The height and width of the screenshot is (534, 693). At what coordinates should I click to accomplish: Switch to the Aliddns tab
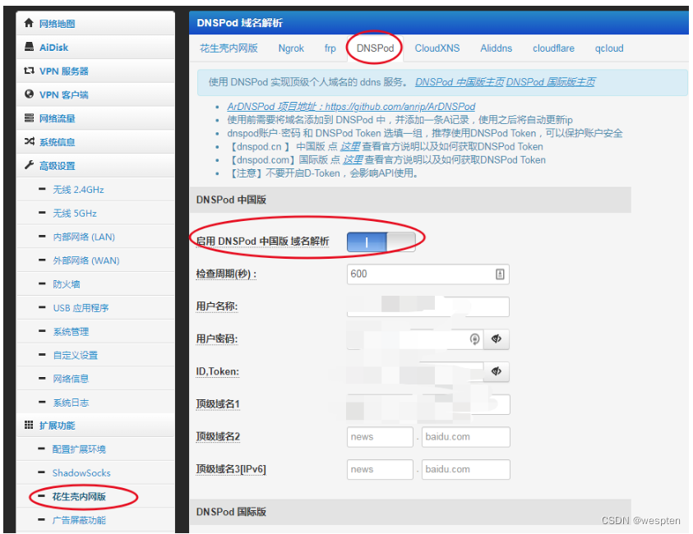pyautogui.click(x=496, y=48)
